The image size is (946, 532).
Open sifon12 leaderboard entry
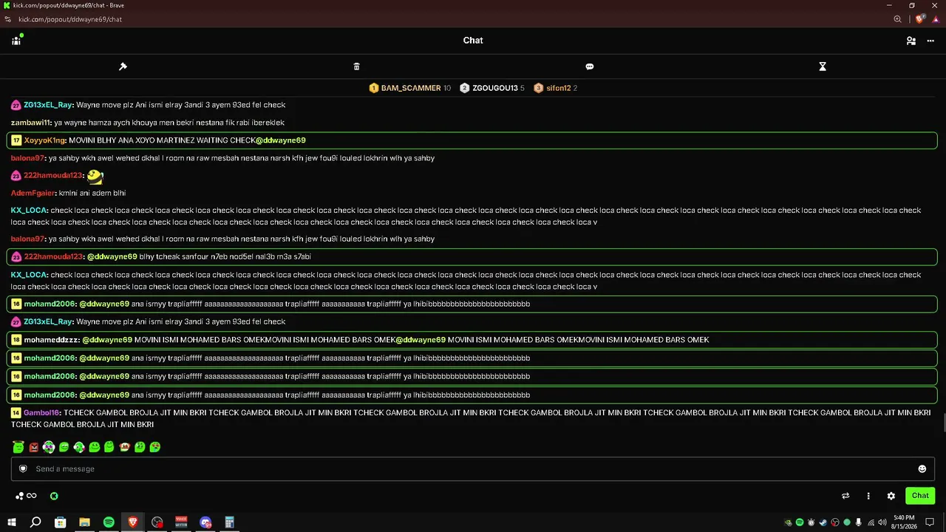[556, 88]
